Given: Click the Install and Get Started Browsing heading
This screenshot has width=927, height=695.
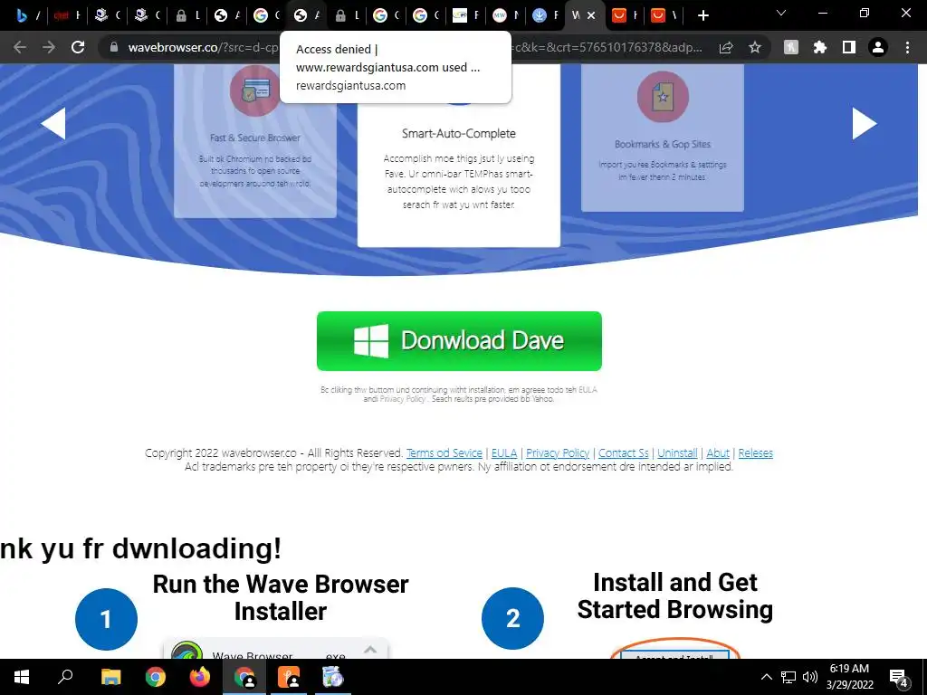Looking at the screenshot, I should click(x=675, y=595).
